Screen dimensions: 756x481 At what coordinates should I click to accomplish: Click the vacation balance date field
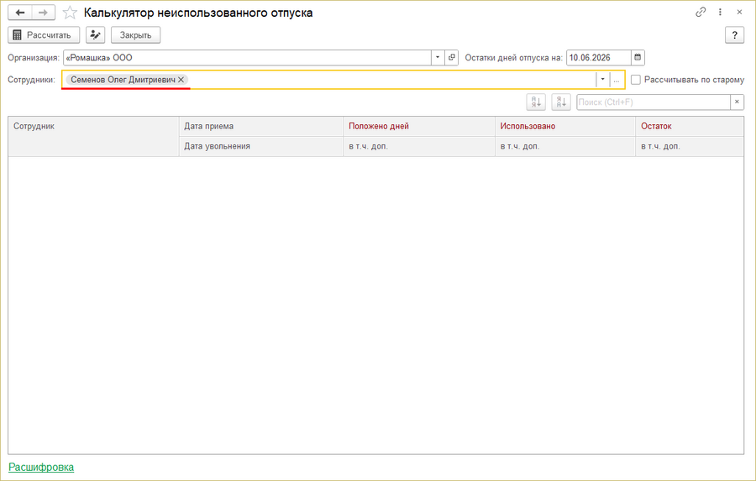[598, 57]
